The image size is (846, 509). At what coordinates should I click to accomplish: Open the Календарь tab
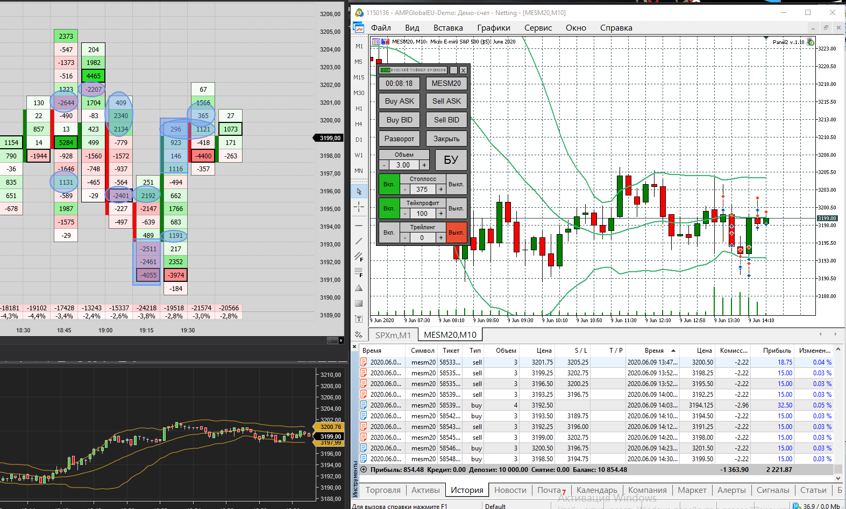[x=596, y=490]
